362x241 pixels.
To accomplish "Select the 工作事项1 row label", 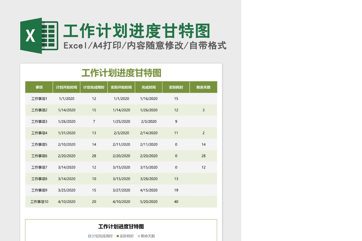I will click(39, 99).
